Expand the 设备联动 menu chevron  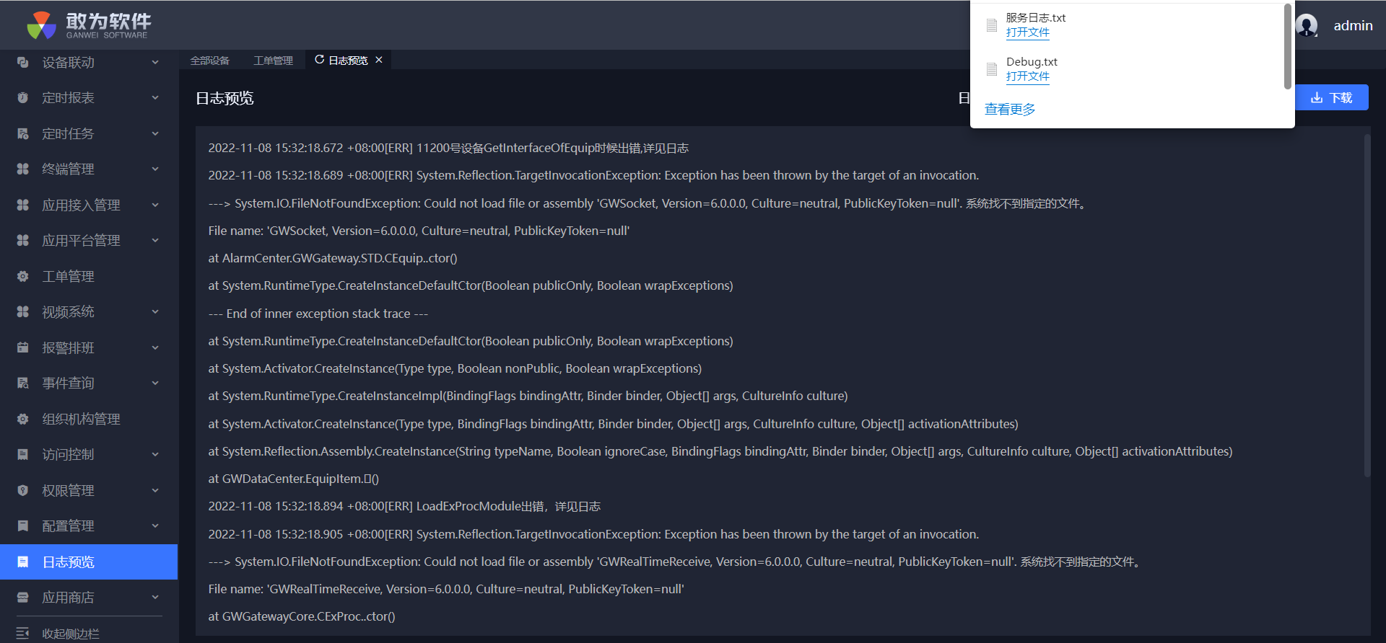point(155,63)
